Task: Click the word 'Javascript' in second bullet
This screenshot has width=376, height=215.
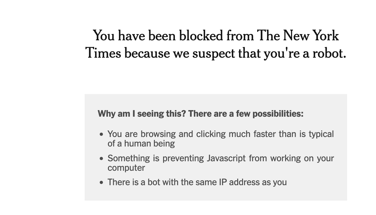Action: 226,158
